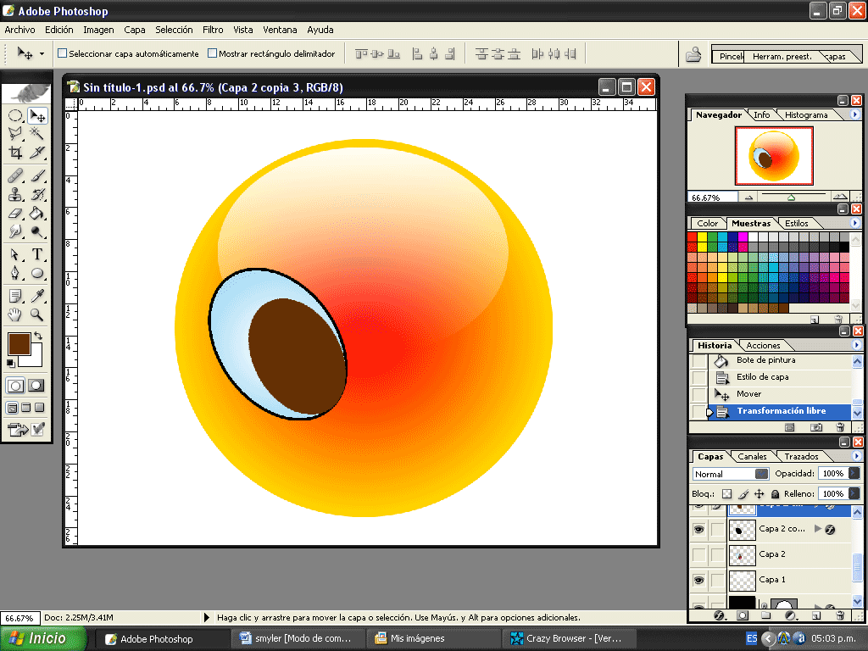Select the Type tool
Image resolution: width=868 pixels, height=651 pixels.
coord(37,253)
